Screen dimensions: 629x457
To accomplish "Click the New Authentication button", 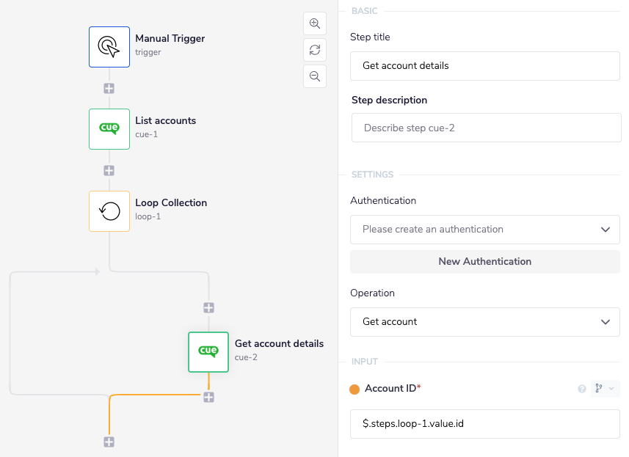I will [x=484, y=261].
